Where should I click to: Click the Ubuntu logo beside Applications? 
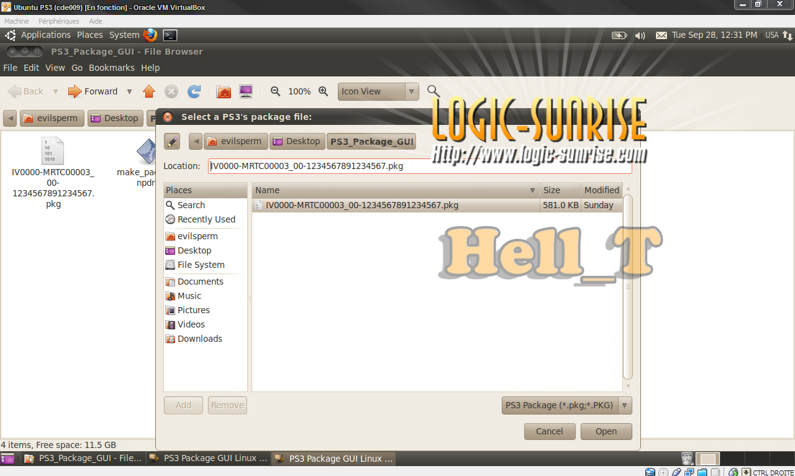pos(11,35)
